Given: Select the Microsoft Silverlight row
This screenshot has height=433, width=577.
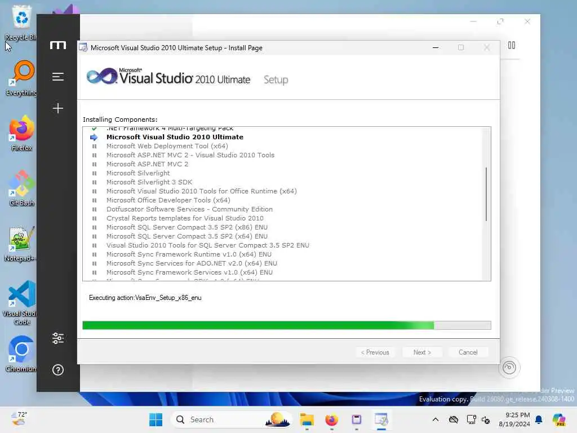Looking at the screenshot, I should [138, 173].
